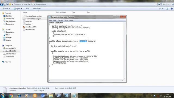Open Local Disk (D:) in navigation pane
This screenshot has width=174, height=98.
point(11,51)
